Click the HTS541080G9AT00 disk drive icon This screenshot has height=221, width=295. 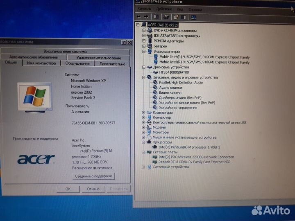coord(155,72)
